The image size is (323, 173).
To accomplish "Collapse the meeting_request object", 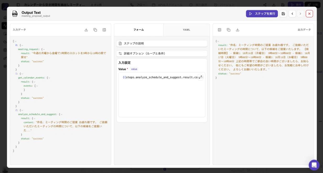I will tap(44, 49).
